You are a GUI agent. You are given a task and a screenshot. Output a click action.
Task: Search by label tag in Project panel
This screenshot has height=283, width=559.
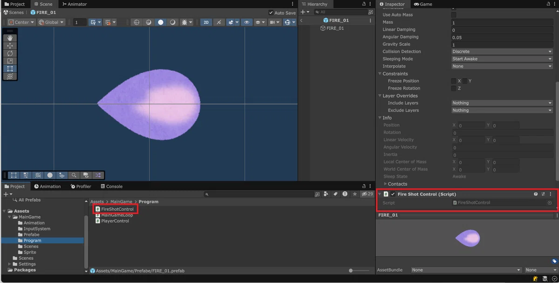tap(335, 194)
